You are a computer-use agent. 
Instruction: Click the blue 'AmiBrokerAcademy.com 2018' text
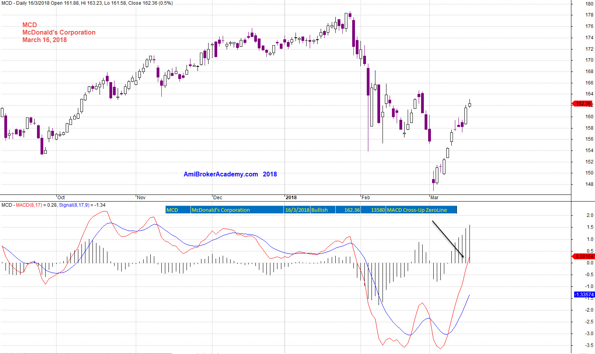230,174
